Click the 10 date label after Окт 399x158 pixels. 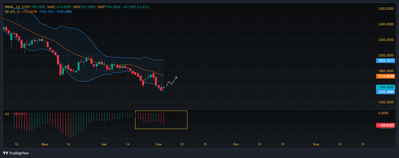pyautogui.click(x=259, y=144)
